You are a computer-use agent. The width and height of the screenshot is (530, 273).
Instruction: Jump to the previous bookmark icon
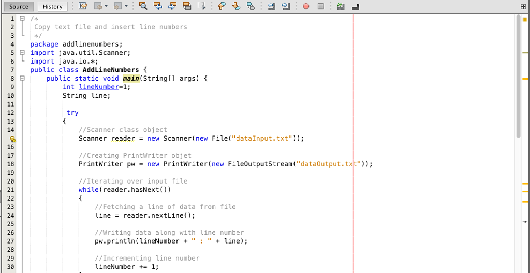pyautogui.click(x=222, y=6)
